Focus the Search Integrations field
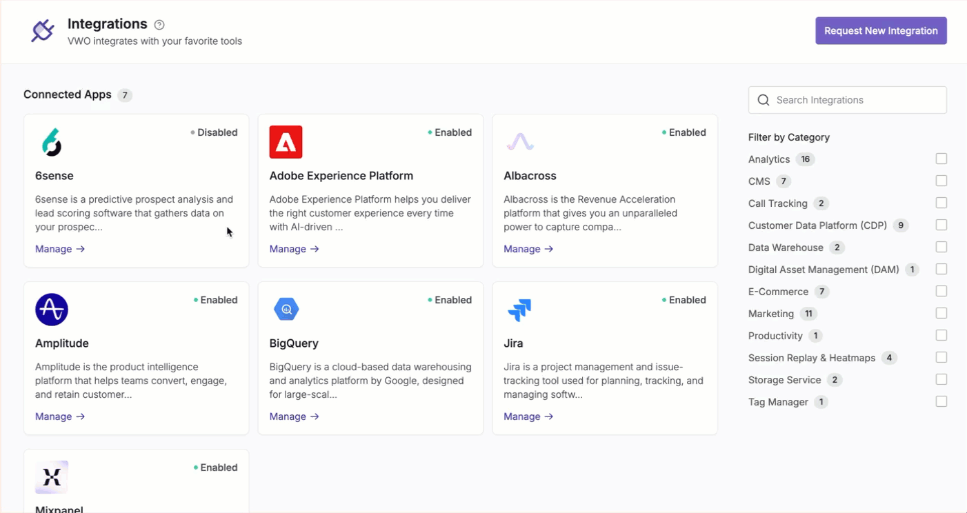967x513 pixels. (848, 100)
